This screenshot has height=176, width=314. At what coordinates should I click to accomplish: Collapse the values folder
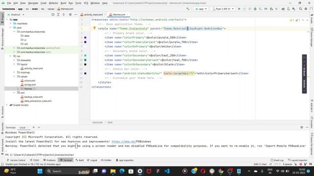[x=14, y=76]
